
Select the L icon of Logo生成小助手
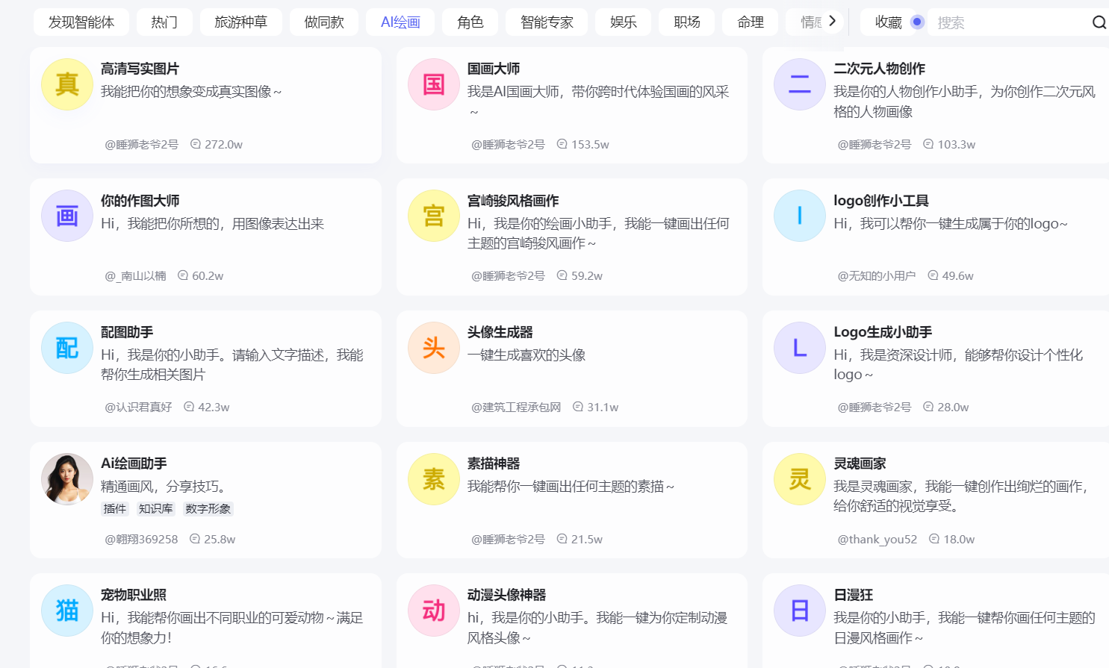click(799, 347)
